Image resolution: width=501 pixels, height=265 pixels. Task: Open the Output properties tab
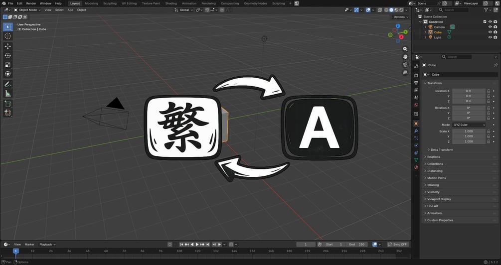416,83
